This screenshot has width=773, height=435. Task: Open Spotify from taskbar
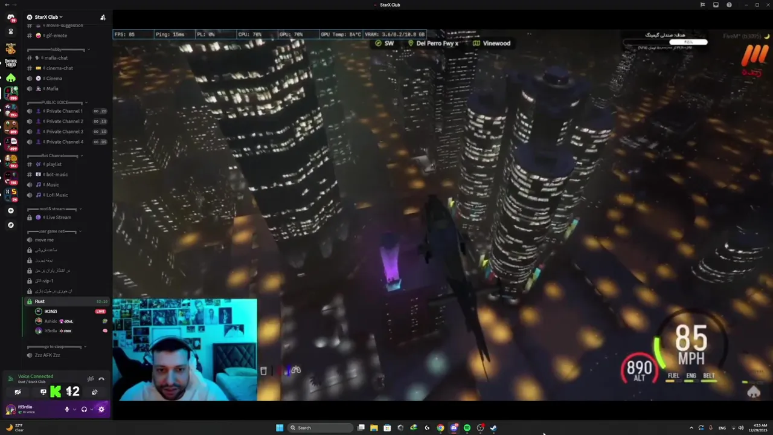click(467, 428)
